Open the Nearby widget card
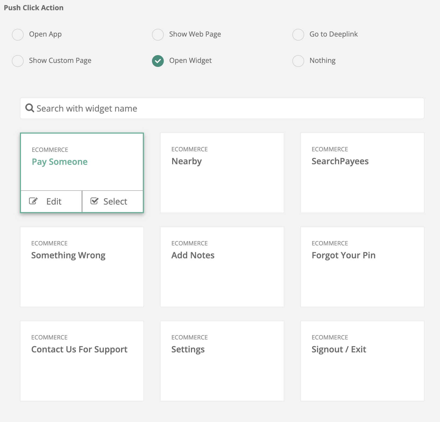The width and height of the screenshot is (440, 422). pyautogui.click(x=222, y=173)
